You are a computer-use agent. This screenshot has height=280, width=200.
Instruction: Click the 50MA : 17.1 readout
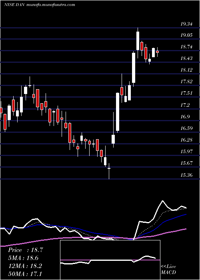tap(25, 274)
